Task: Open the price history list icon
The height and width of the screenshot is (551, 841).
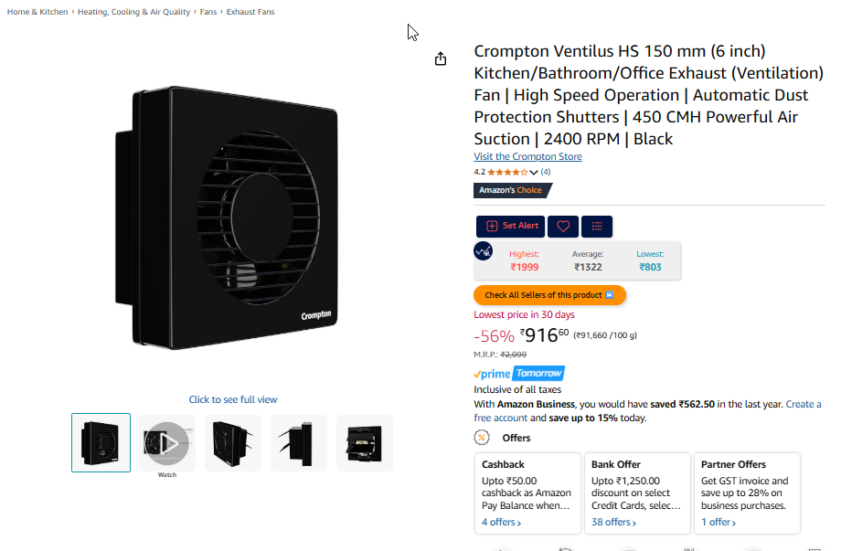Action: coord(597,227)
